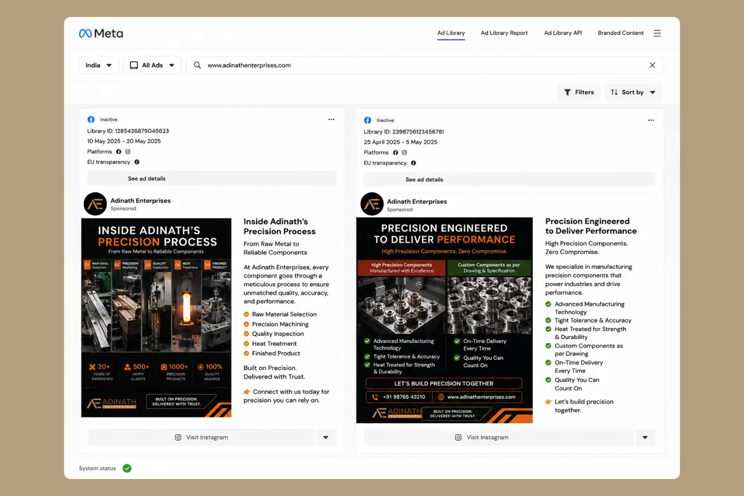Open three-dot menu on second ad card
The width and height of the screenshot is (744, 496).
651,120
